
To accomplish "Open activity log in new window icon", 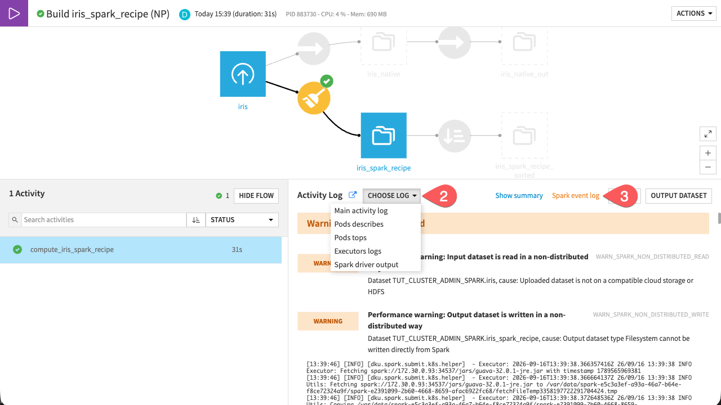I will (x=353, y=195).
